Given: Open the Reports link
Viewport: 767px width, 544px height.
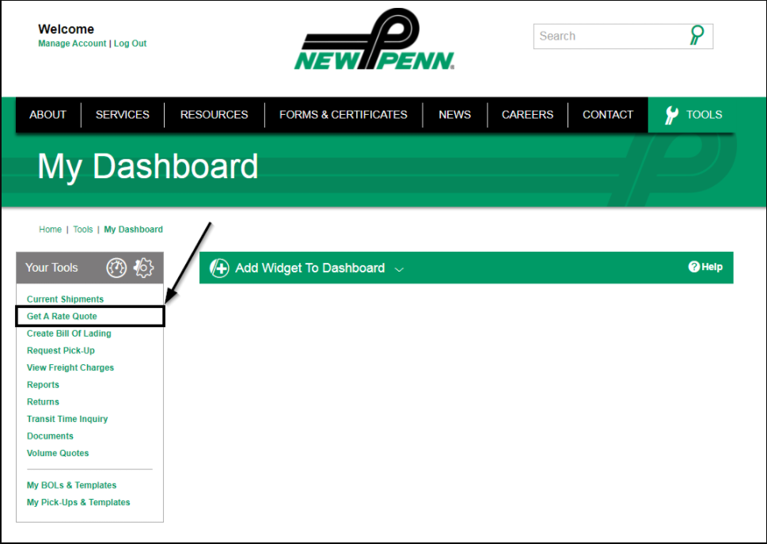Looking at the screenshot, I should pos(43,385).
